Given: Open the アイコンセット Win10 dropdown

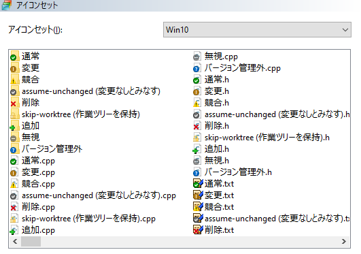Looking at the screenshot, I should [257, 30].
